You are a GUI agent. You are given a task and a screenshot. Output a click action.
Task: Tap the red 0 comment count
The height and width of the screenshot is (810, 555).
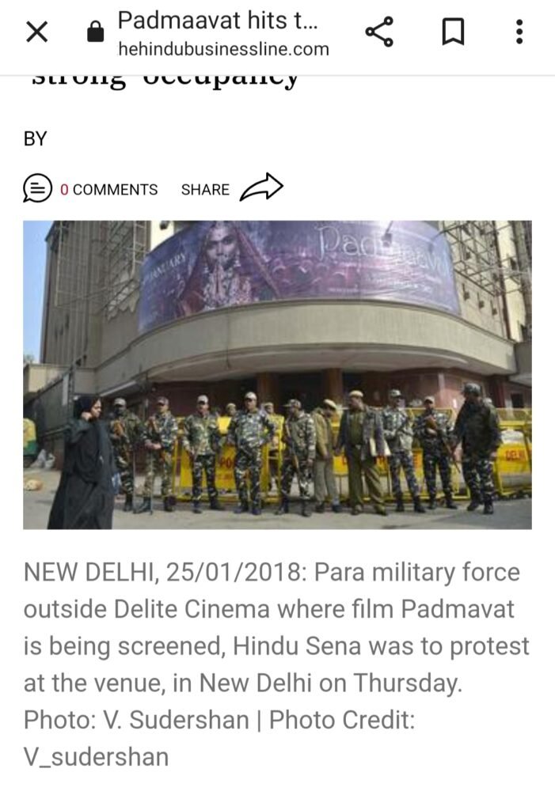(64, 190)
